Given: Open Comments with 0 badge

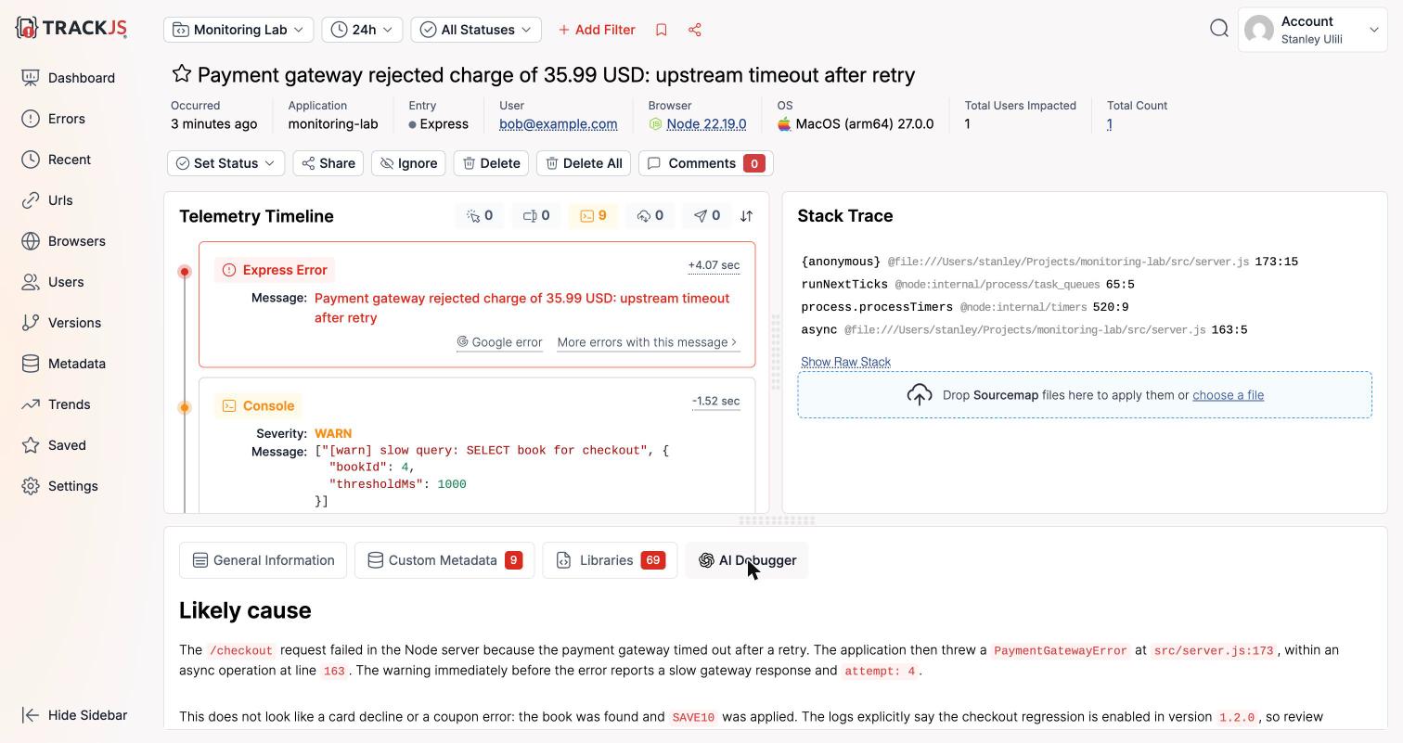Looking at the screenshot, I should pos(705,163).
